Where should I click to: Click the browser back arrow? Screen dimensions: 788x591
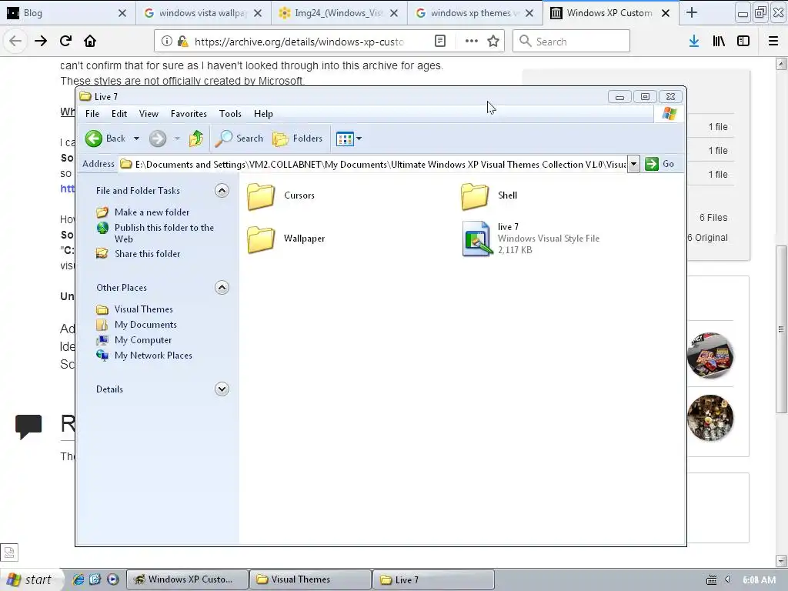(x=15, y=42)
